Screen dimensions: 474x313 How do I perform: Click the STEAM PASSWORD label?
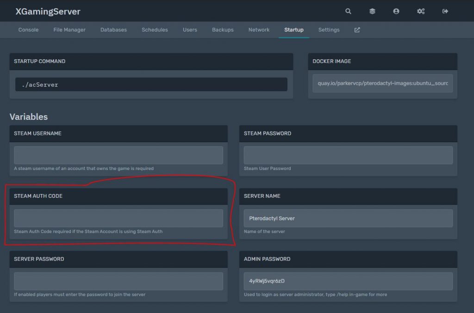(x=268, y=133)
